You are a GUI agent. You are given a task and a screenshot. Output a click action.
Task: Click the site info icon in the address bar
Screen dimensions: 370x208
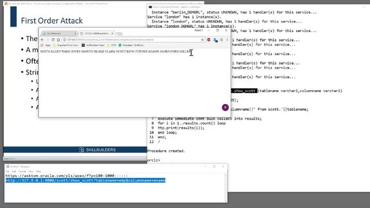[64, 40]
